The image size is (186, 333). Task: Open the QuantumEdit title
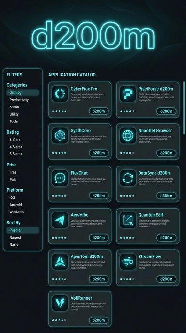[151, 215]
